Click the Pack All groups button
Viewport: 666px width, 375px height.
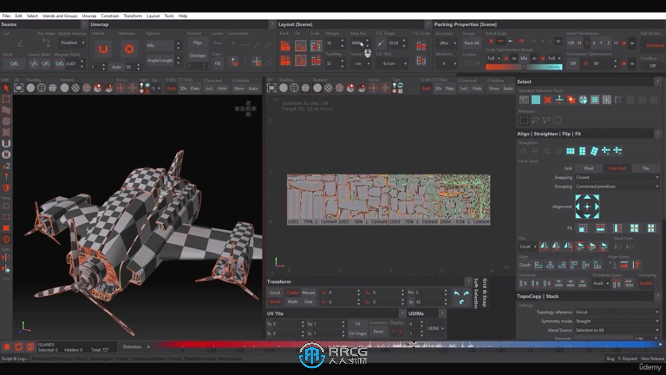(471, 43)
